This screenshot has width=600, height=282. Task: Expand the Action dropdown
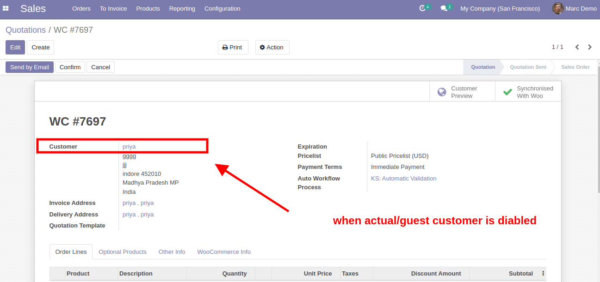tap(272, 47)
